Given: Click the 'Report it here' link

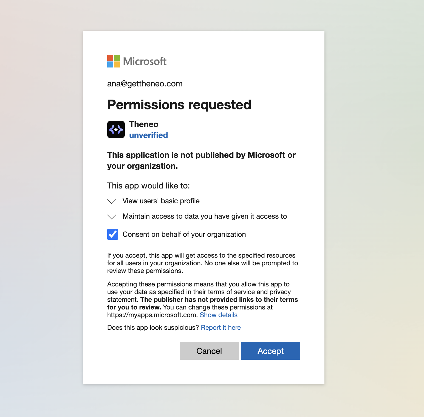Looking at the screenshot, I should click(x=221, y=328).
